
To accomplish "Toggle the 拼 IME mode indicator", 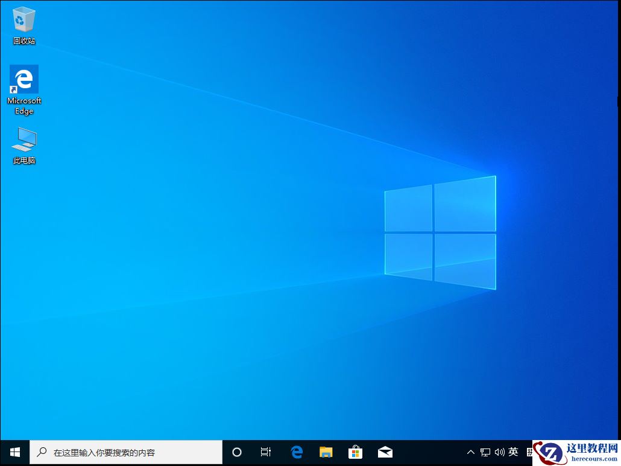I will pyautogui.click(x=529, y=452).
